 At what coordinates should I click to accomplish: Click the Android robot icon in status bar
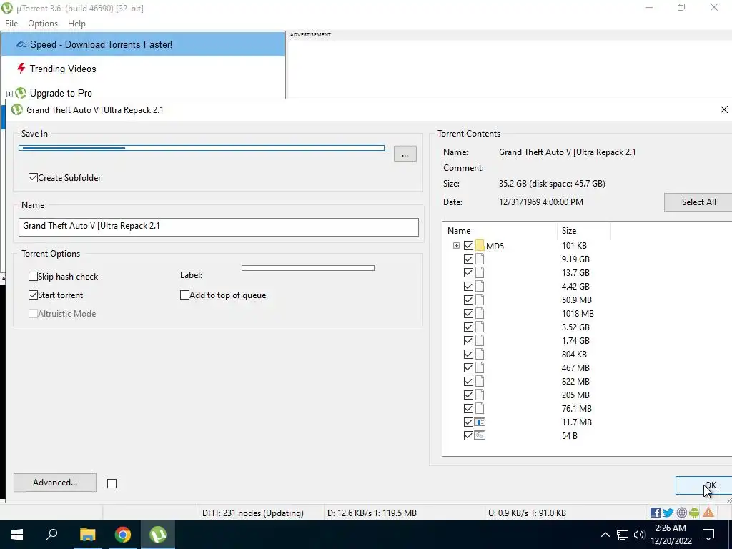(694, 513)
